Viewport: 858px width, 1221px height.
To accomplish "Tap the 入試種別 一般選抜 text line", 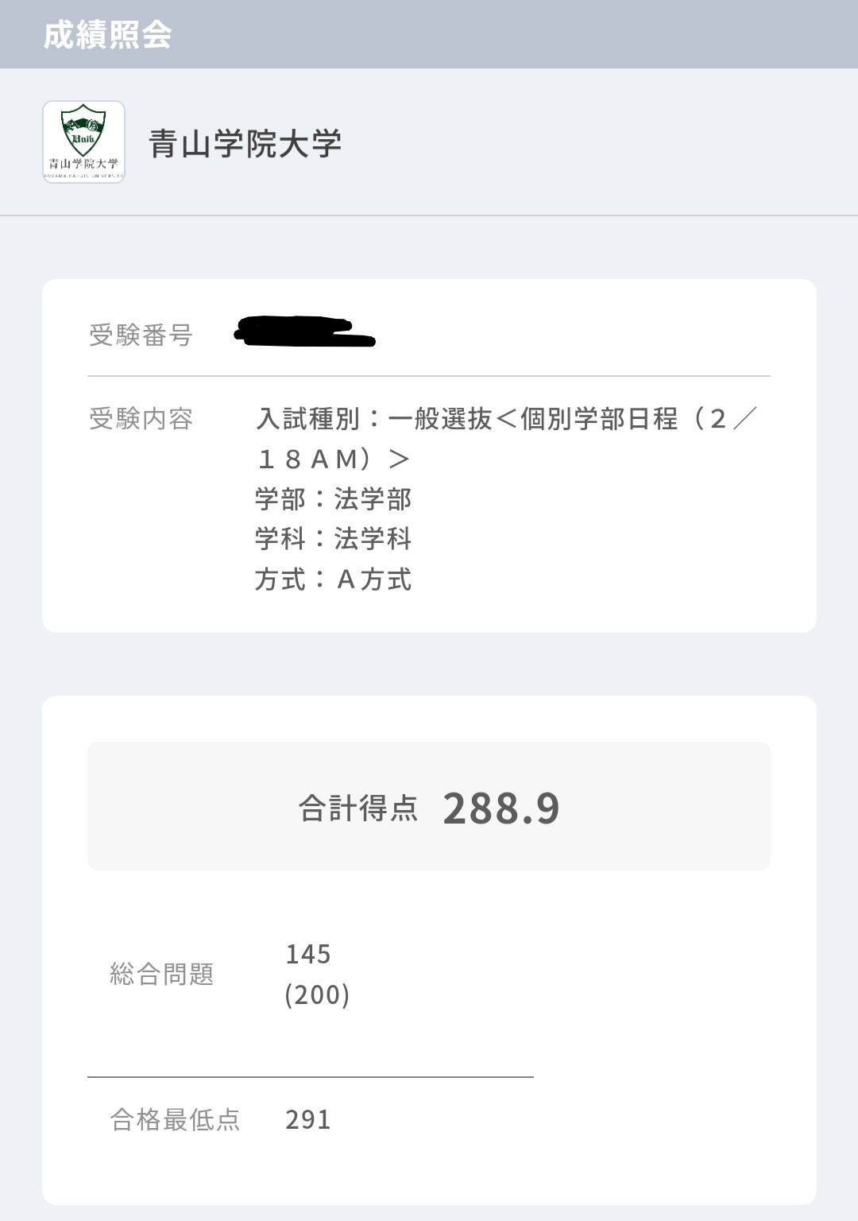I will [506, 419].
